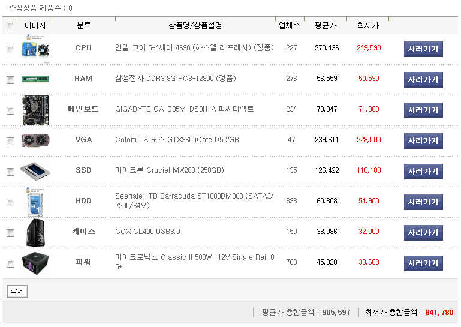Check the 파워 row checkbox
The image size is (461, 327).
click(x=11, y=263)
